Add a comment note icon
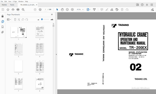 [102, 10]
